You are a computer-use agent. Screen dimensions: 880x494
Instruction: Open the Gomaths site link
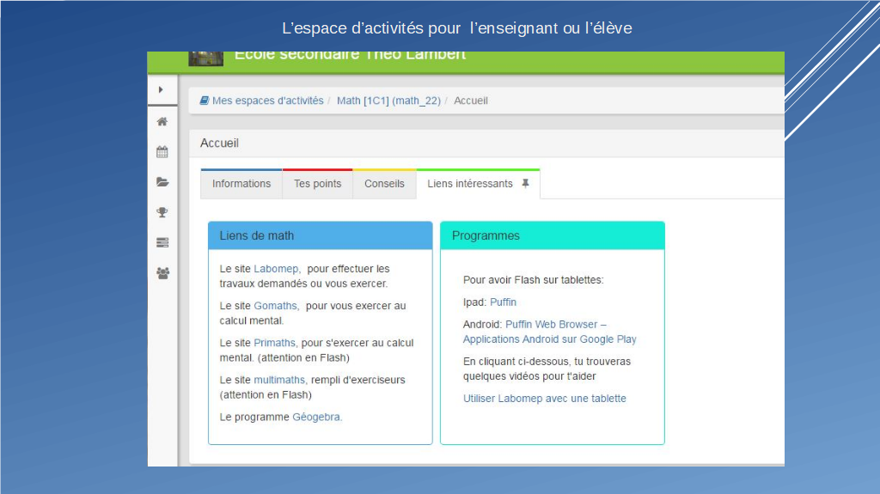click(x=276, y=306)
